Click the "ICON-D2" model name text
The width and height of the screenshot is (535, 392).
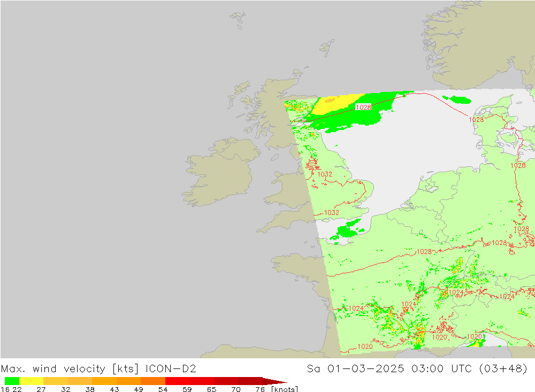[171, 369]
